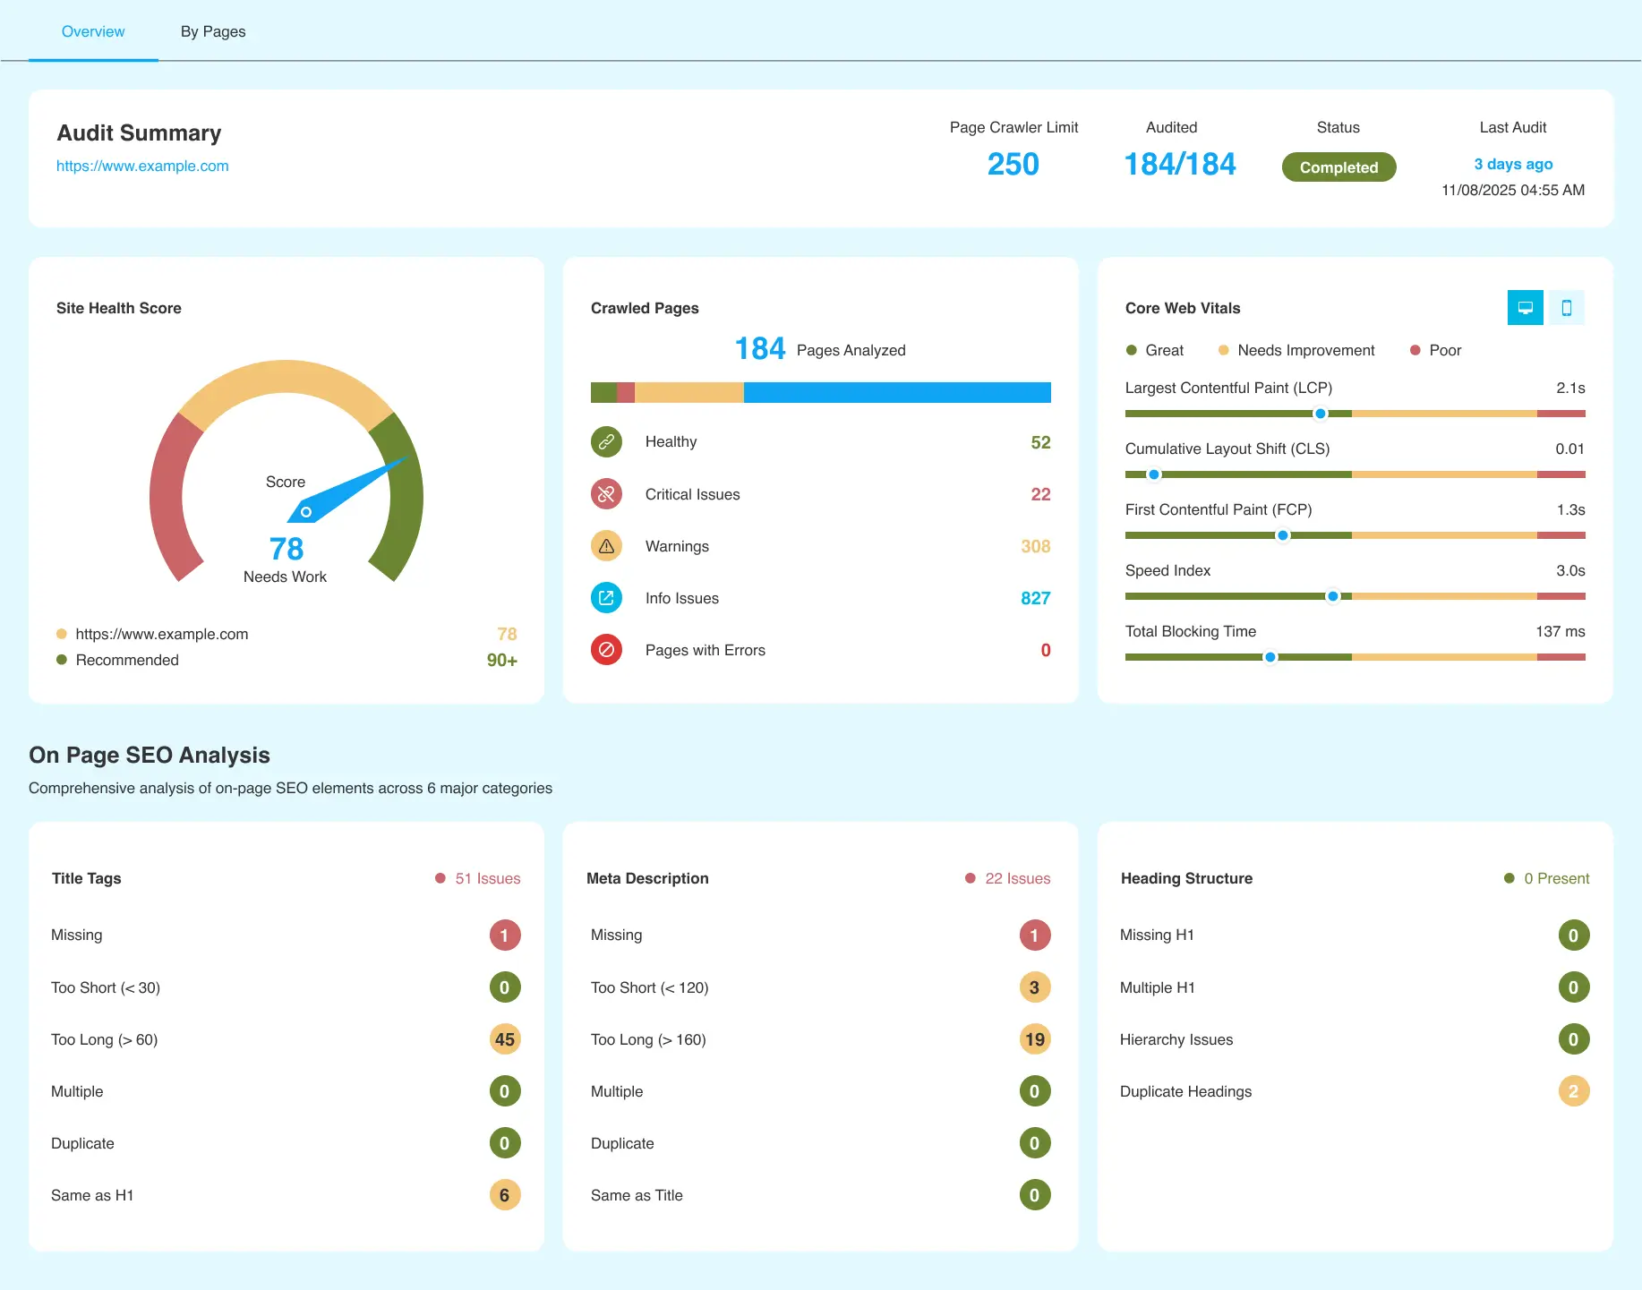
Task: Click the Info Issues icon
Action: tap(606, 598)
